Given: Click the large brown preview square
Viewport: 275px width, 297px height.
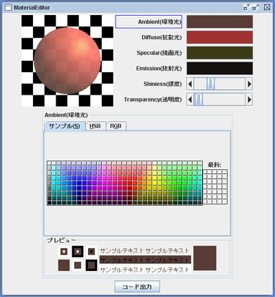Looking at the screenshot, I should [205, 258].
